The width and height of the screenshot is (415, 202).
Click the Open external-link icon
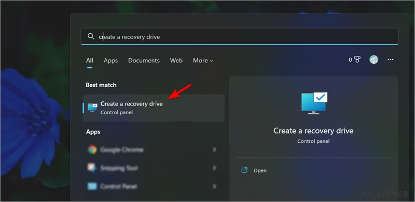[244, 170]
